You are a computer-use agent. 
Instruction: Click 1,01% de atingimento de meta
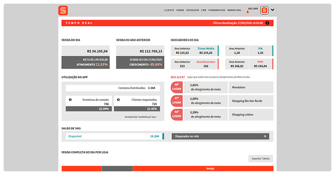tap(206, 87)
